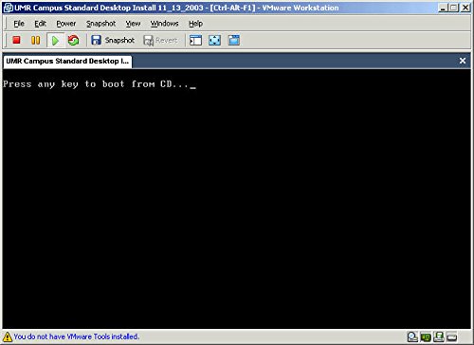Close the virtual machine tab with X
The height and width of the screenshot is (345, 474).
click(463, 61)
